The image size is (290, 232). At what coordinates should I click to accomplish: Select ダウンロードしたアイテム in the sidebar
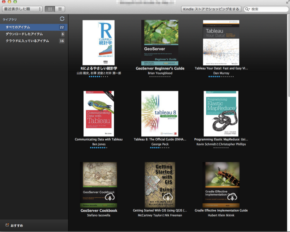[x=34, y=34]
